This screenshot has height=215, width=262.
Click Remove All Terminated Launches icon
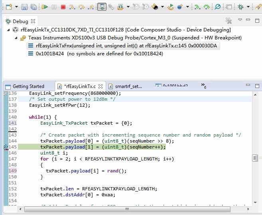229,21
